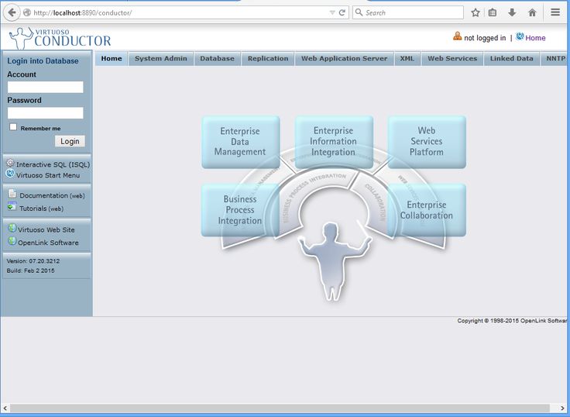Click the Business Process Integration tile
570x417 pixels.
point(240,210)
